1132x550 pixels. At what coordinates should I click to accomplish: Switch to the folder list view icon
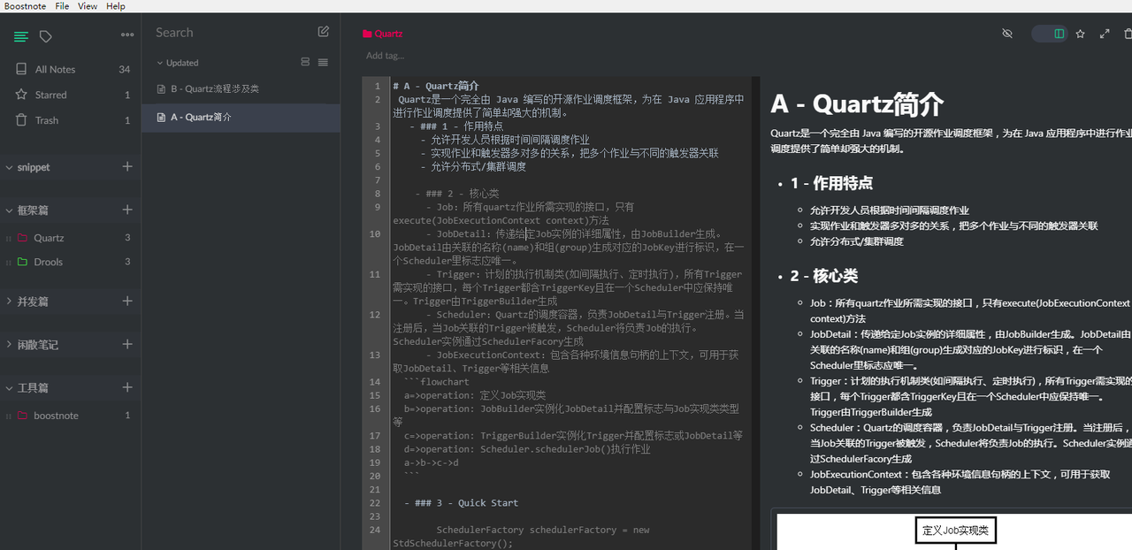(21, 36)
